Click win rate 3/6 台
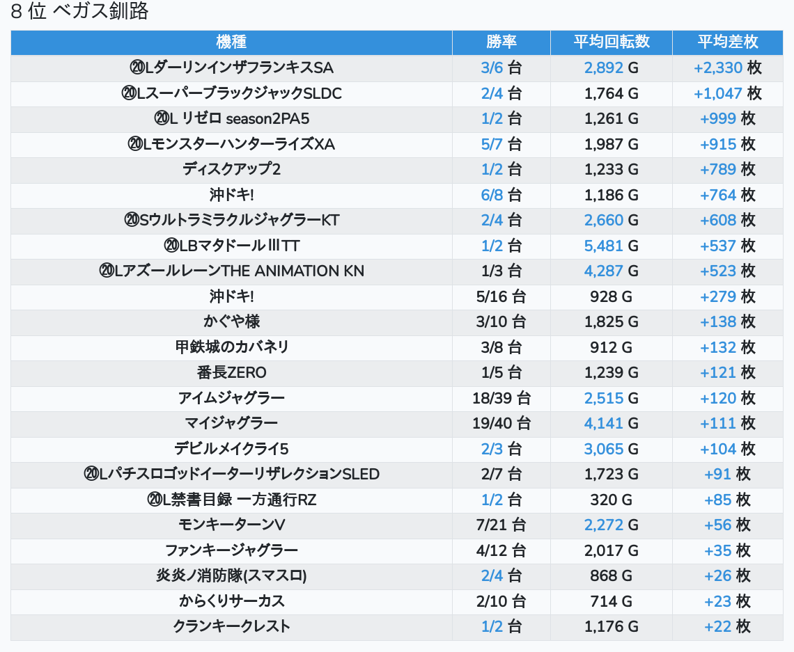The image size is (794, 652). point(501,67)
